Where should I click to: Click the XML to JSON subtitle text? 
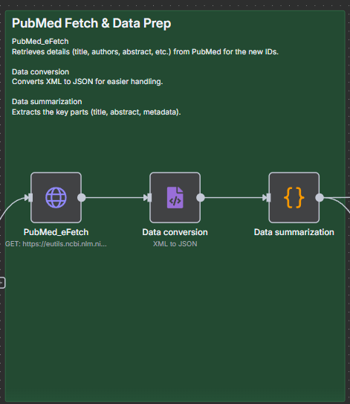tap(175, 244)
